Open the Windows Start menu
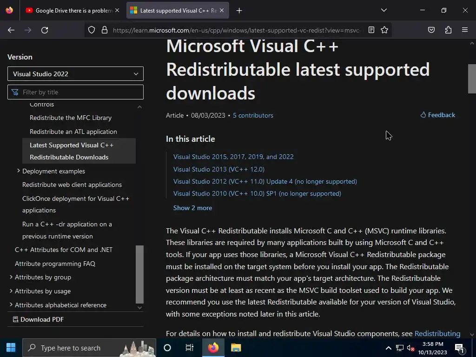This screenshot has height=357, width=476. click(x=11, y=348)
